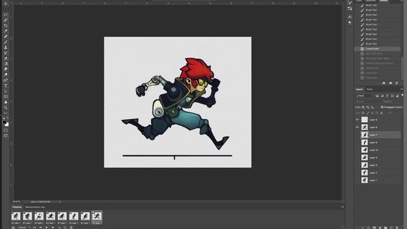Select the Pen tool
Image resolution: width=407 pixels, height=229 pixels.
(x=6, y=80)
